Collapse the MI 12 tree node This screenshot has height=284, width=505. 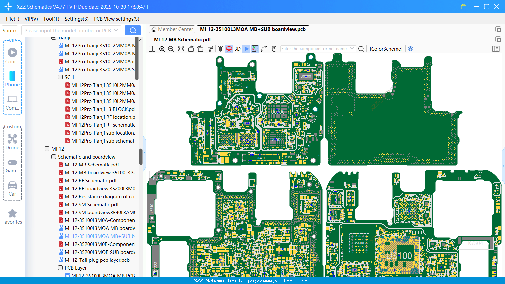(x=47, y=149)
